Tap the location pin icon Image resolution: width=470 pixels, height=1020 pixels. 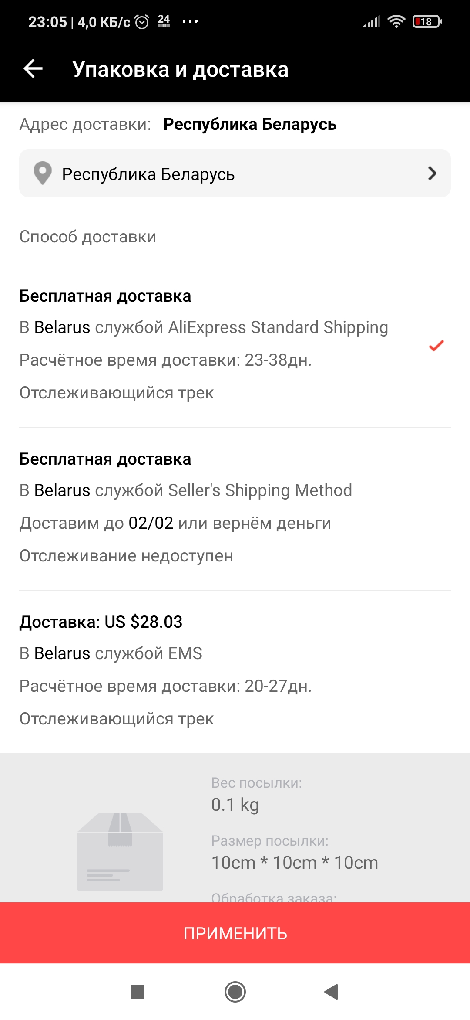point(43,173)
